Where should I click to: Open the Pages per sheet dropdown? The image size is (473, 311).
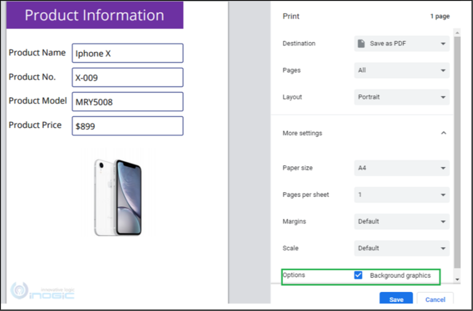tap(402, 195)
